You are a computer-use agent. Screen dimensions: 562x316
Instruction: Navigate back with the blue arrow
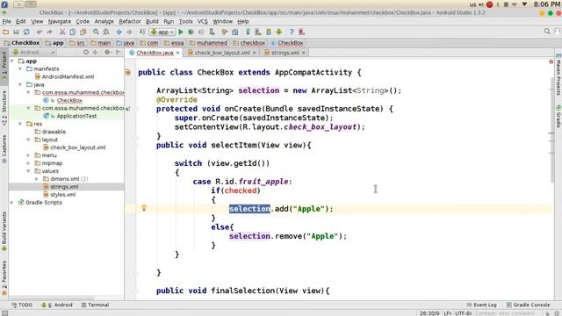click(x=119, y=32)
